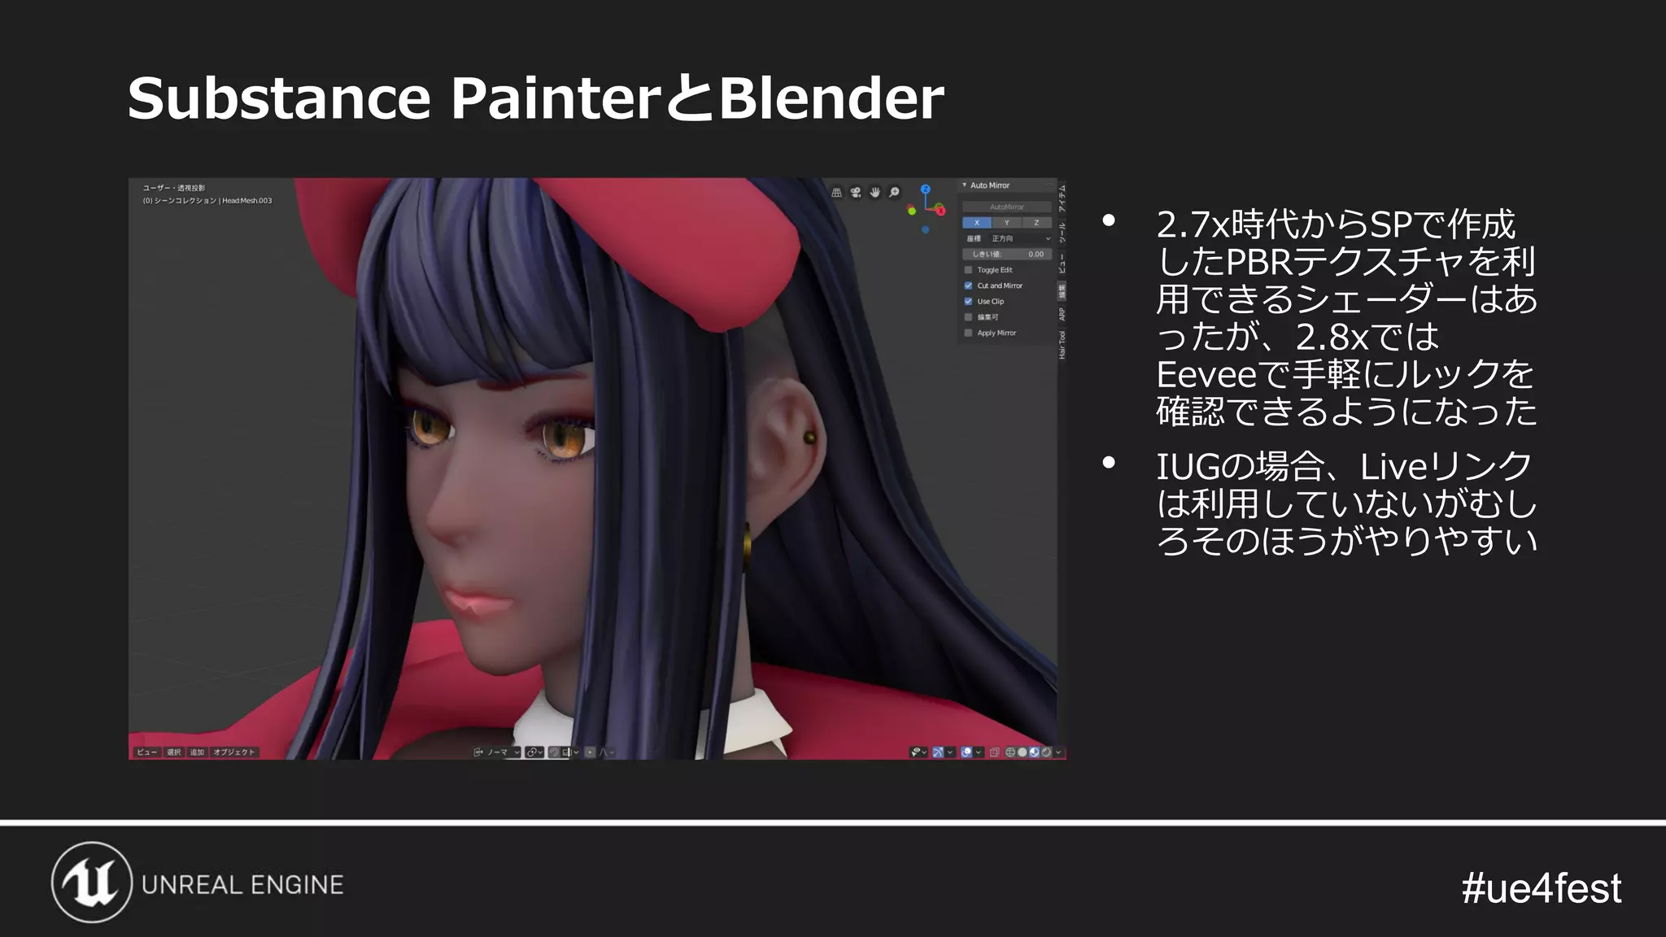Click the red X axis gizmo handle
The width and height of the screenshot is (1666, 937).
[x=940, y=211]
